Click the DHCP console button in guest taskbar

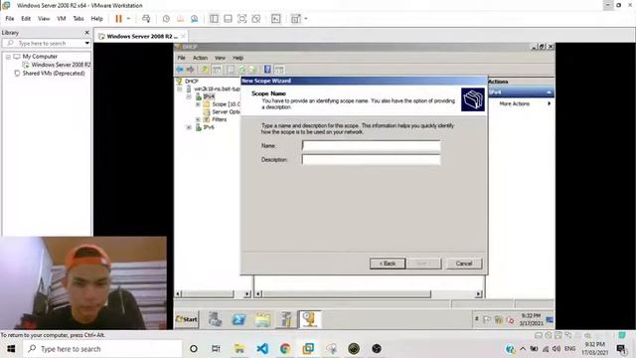310,319
